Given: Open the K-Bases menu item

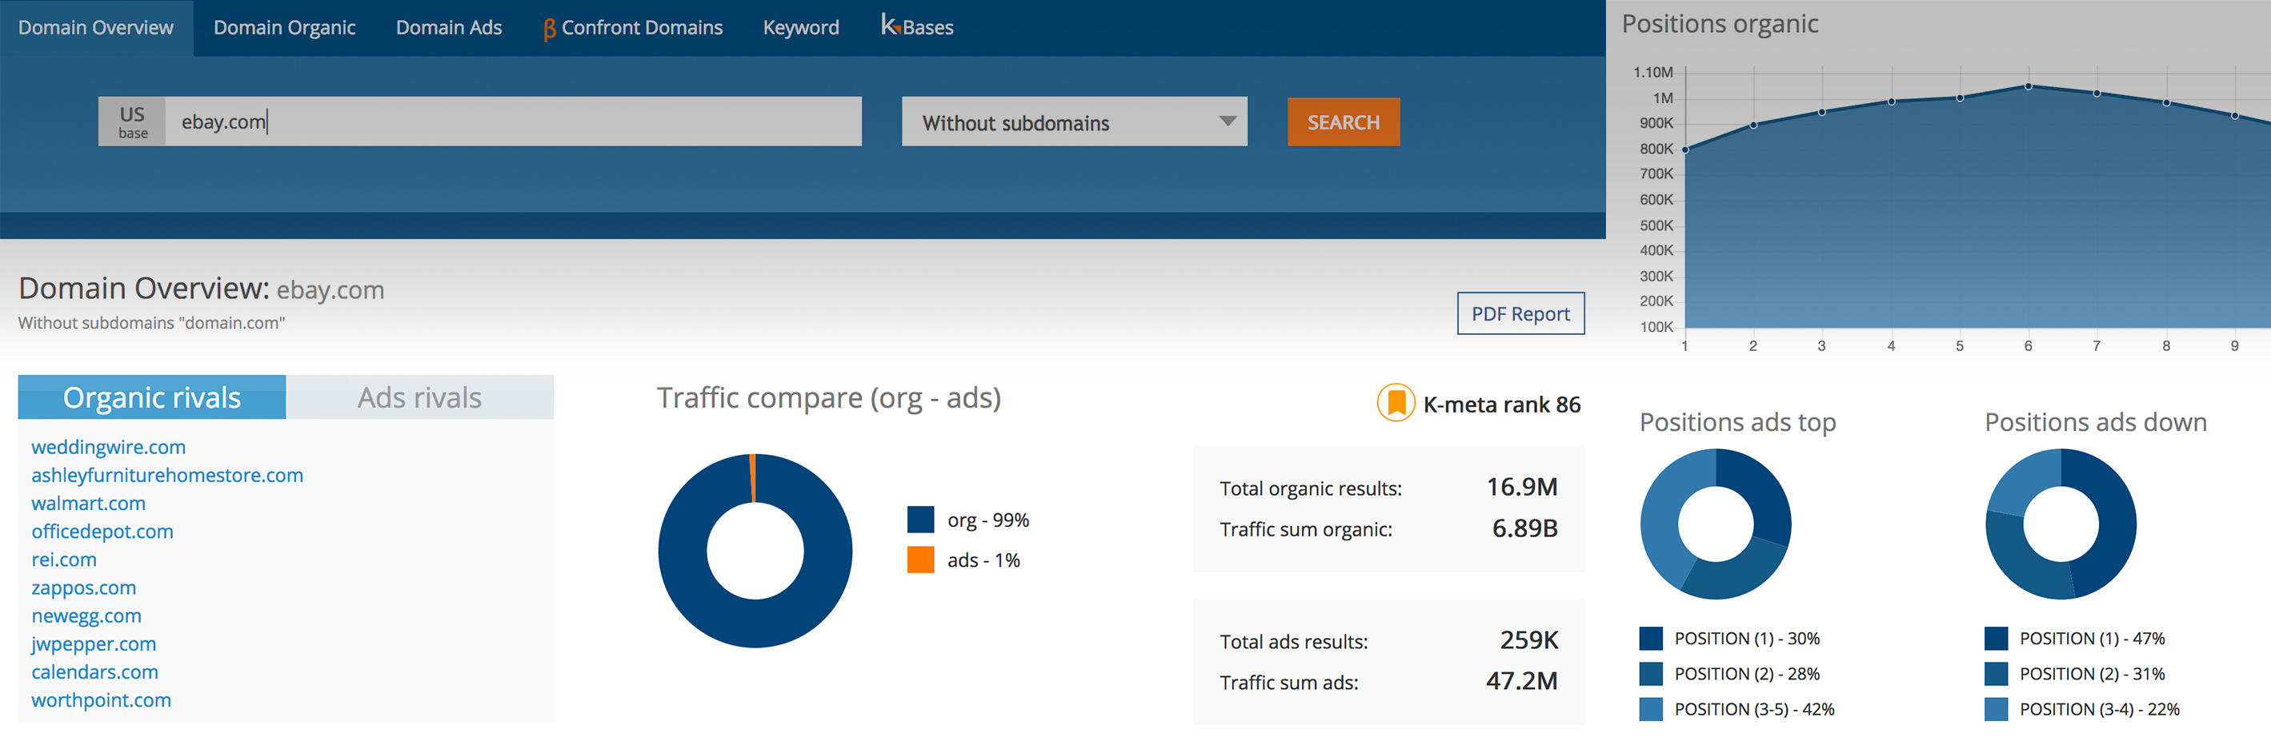Looking at the screenshot, I should point(917,26).
